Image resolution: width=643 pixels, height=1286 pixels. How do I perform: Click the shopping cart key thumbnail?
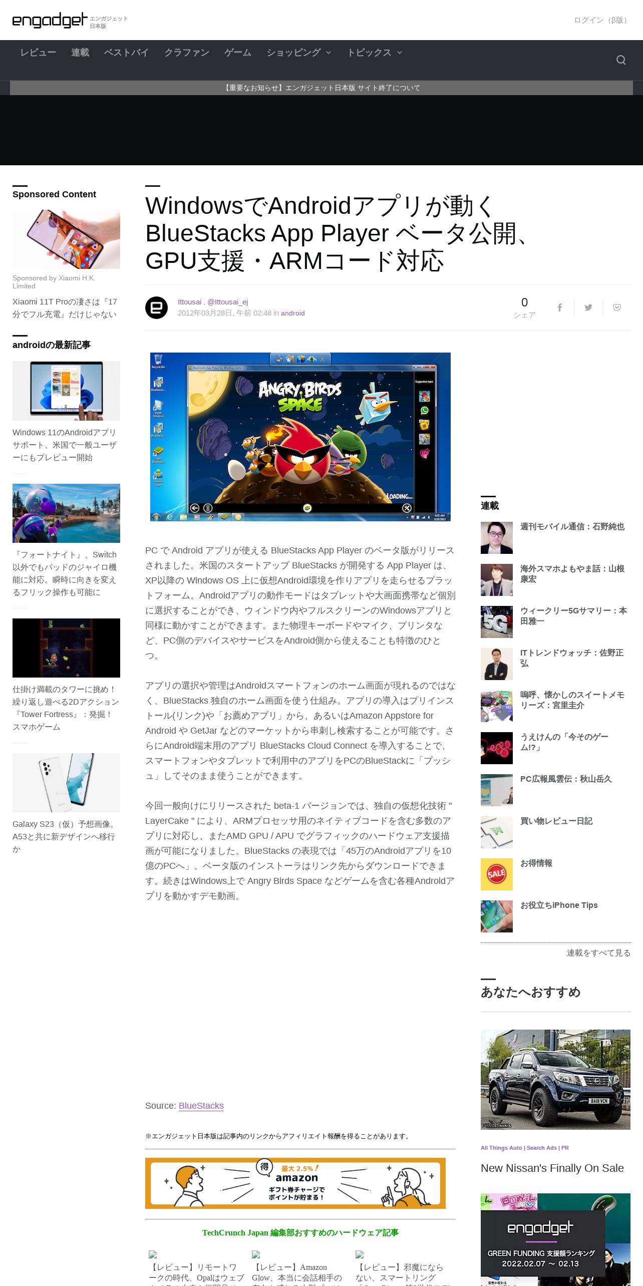[497, 832]
